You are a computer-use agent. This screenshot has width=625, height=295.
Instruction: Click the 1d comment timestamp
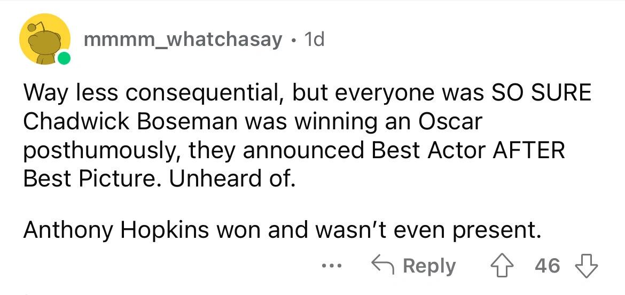(x=314, y=39)
